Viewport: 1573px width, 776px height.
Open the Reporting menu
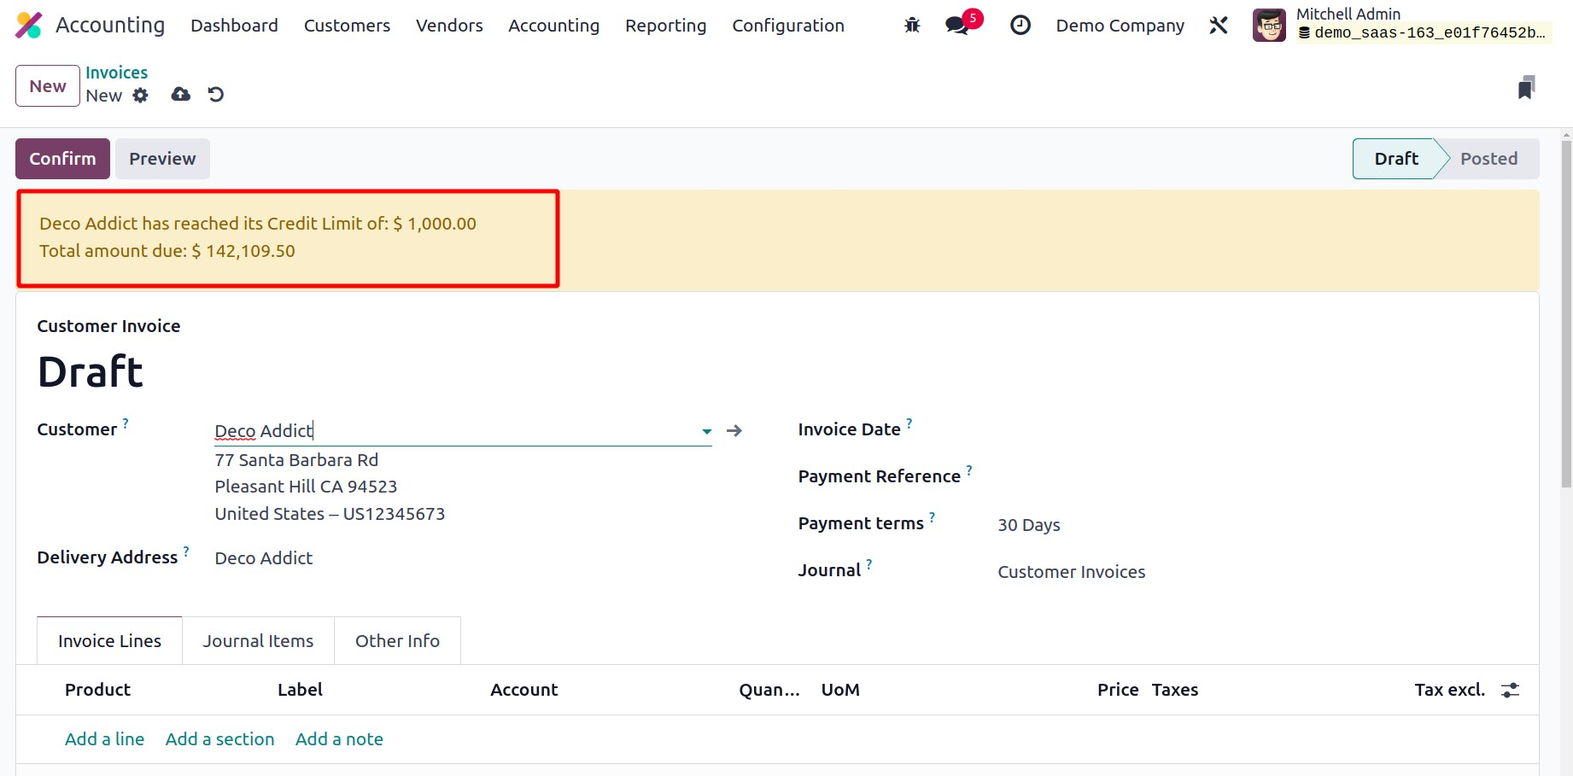[x=665, y=26]
